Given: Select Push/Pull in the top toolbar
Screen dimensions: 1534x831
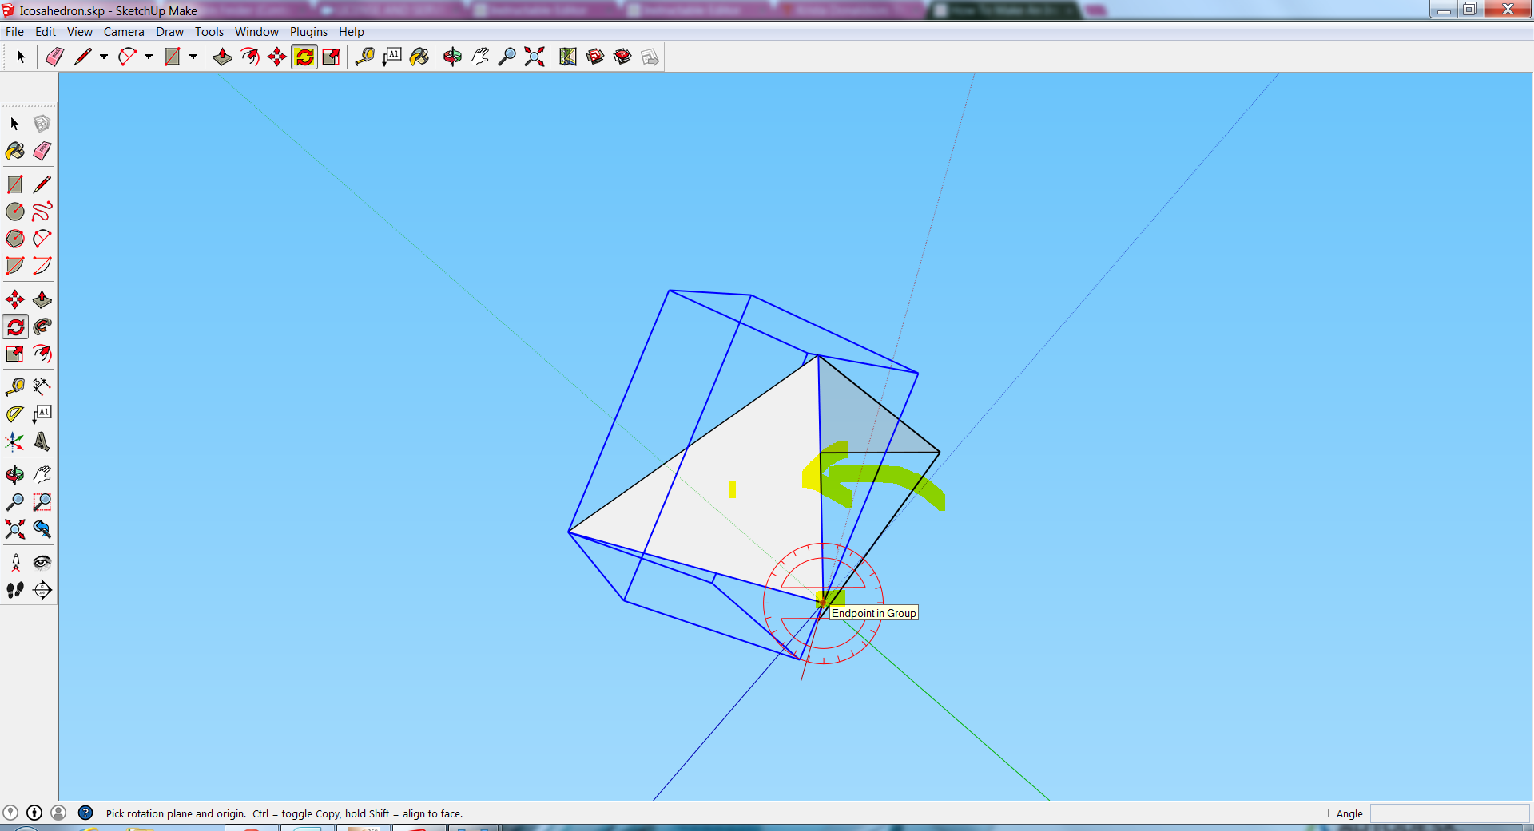Looking at the screenshot, I should tap(223, 57).
